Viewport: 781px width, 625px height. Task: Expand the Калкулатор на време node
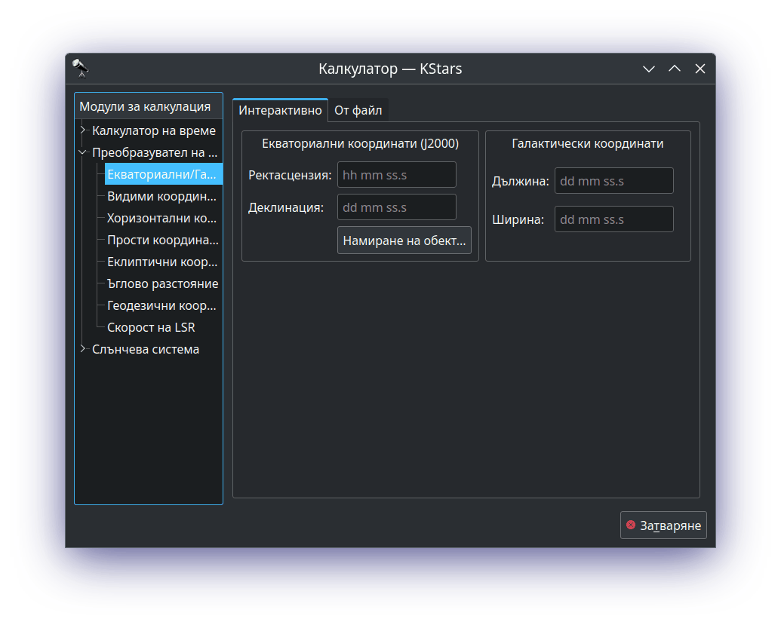tap(82, 130)
